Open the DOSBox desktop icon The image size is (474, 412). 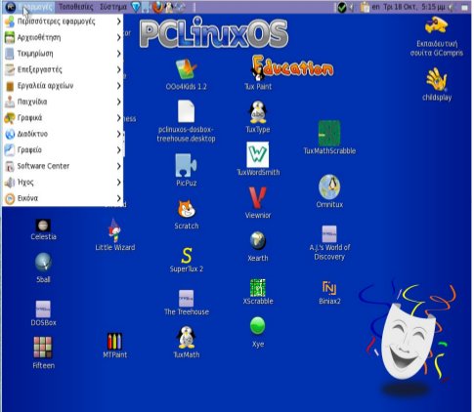point(43,309)
